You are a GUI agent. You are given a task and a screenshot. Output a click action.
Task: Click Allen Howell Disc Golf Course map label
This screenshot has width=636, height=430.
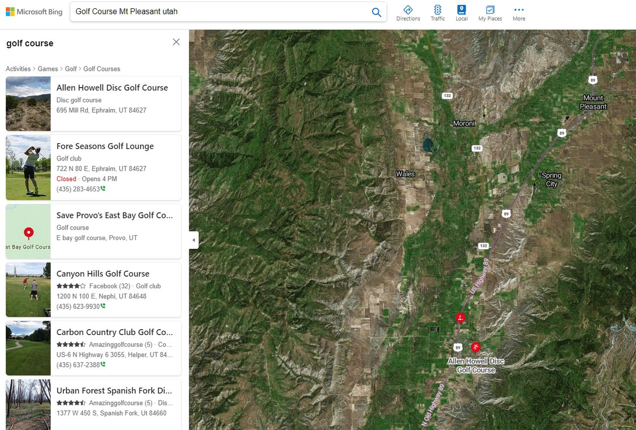476,366
